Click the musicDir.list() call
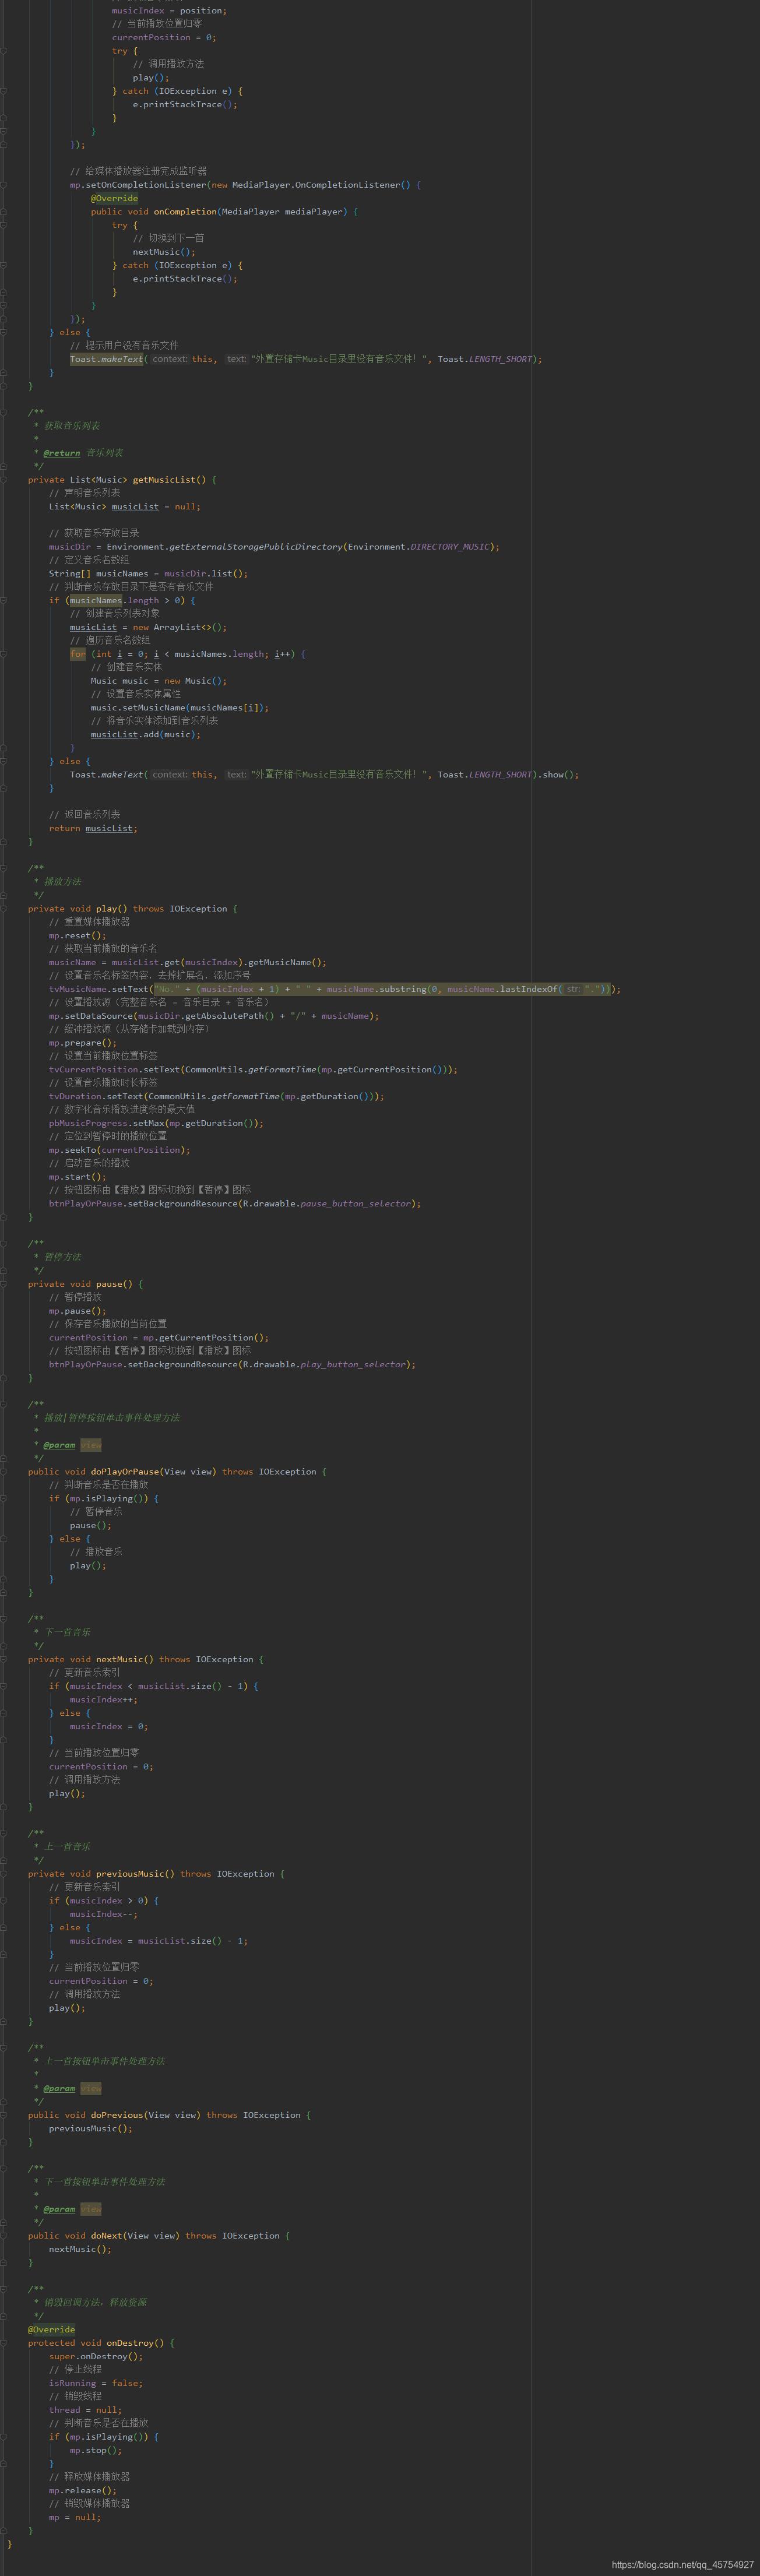 (x=205, y=574)
